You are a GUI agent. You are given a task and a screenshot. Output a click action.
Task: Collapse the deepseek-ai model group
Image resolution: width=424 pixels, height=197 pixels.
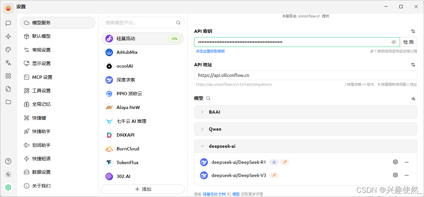coord(305,146)
